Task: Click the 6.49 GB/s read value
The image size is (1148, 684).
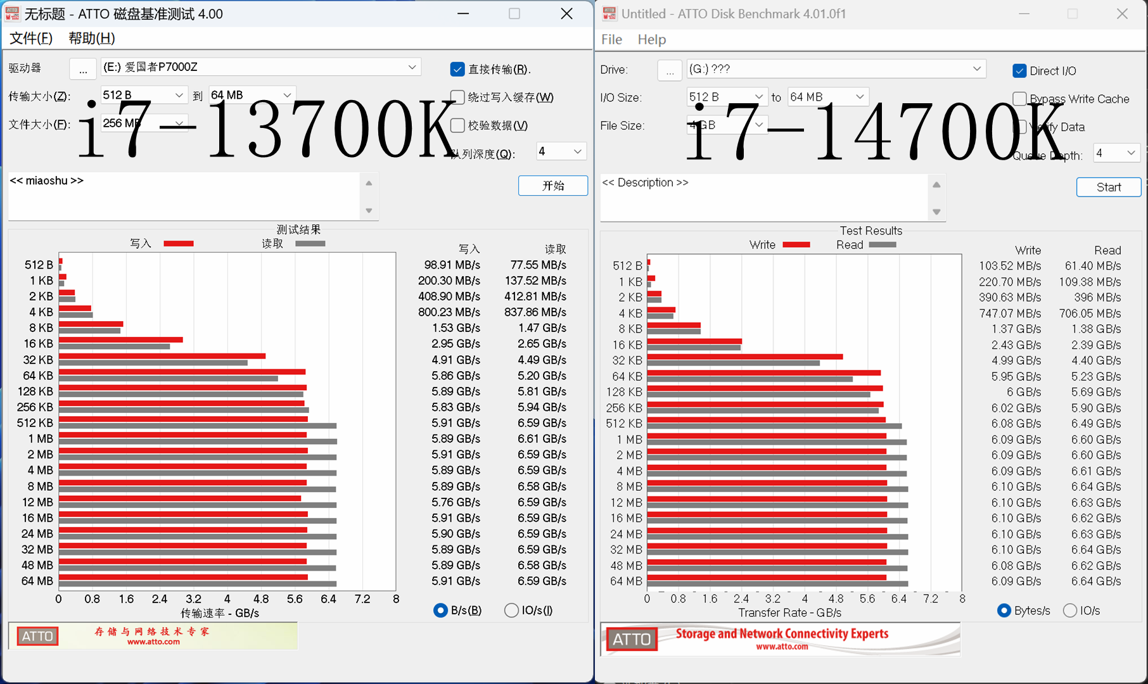Action: [x=1097, y=424]
